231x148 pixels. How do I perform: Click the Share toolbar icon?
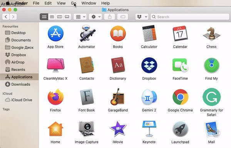coord(109,17)
